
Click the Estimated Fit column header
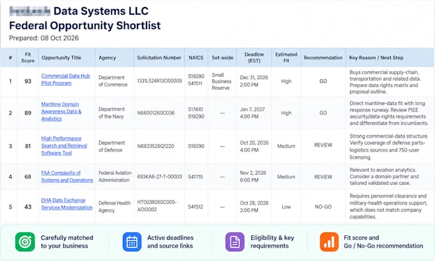pyautogui.click(x=286, y=58)
